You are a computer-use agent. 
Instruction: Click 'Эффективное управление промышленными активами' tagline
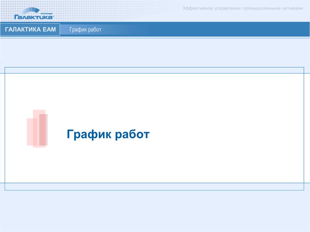click(x=242, y=8)
